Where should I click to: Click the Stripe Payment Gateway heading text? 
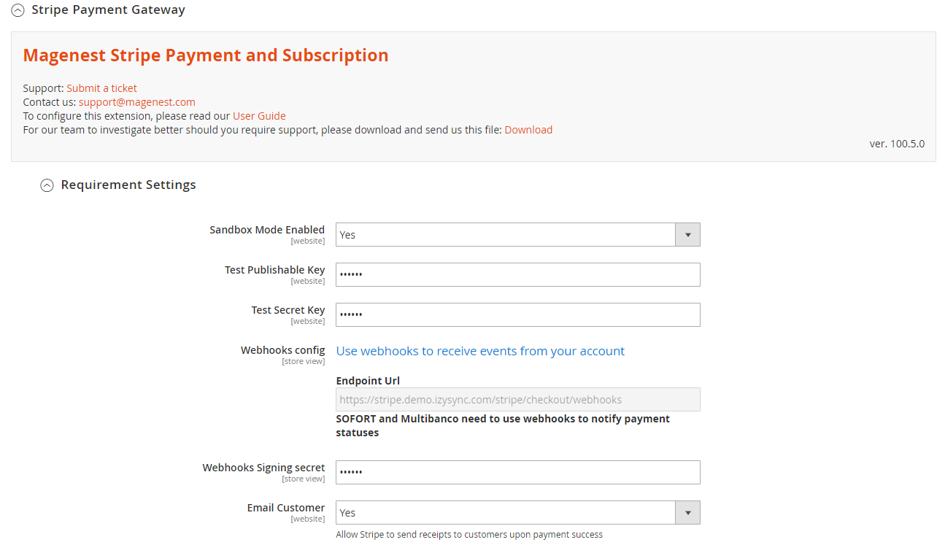click(x=108, y=10)
